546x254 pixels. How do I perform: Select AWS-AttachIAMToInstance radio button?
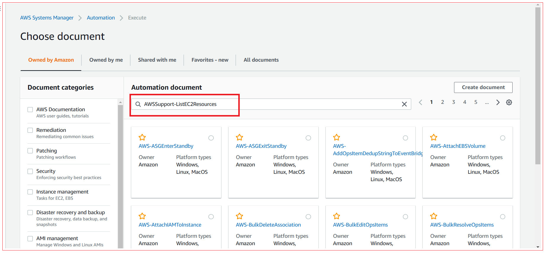[x=211, y=217]
